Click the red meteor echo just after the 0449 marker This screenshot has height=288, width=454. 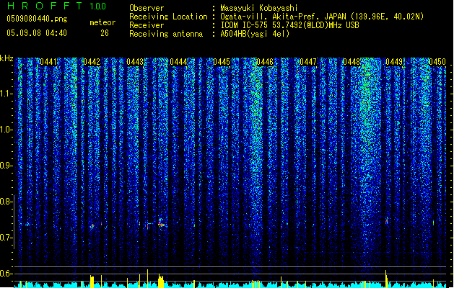[x=387, y=221]
